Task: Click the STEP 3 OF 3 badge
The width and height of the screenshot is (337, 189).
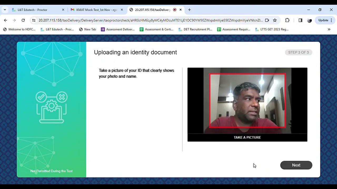Action: [x=299, y=52]
